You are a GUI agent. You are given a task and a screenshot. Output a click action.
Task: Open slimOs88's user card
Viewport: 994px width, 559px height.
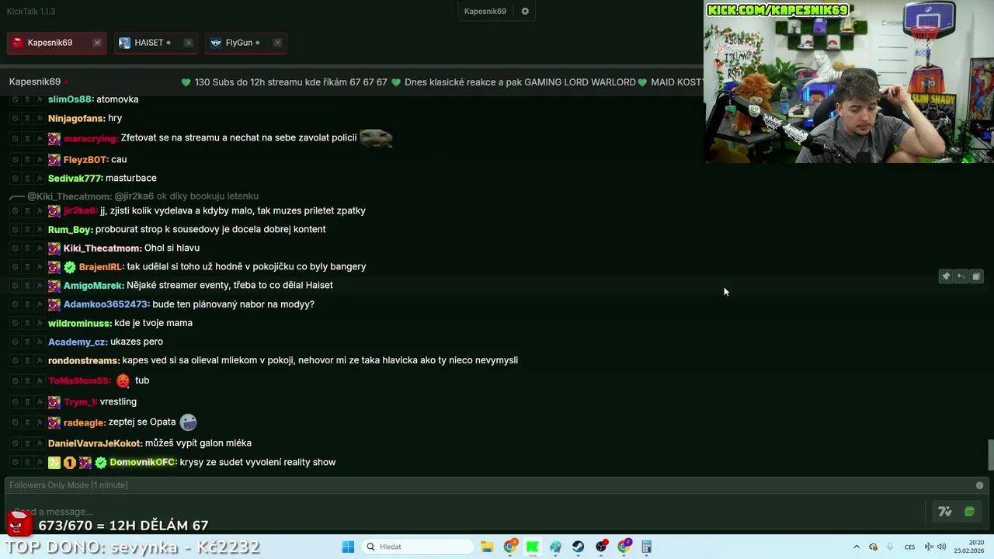pyautogui.click(x=71, y=99)
